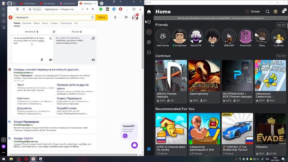Open the YandexGPT widget
This screenshot has width=288, height=162.
[x=129, y=131]
